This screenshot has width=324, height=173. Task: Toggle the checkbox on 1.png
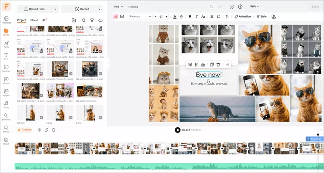(x=100, y=117)
